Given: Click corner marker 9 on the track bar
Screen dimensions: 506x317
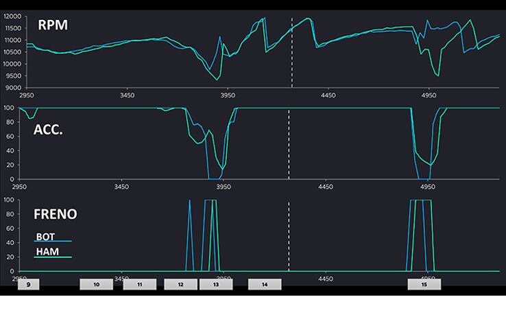Looking at the screenshot, I should (x=28, y=284).
